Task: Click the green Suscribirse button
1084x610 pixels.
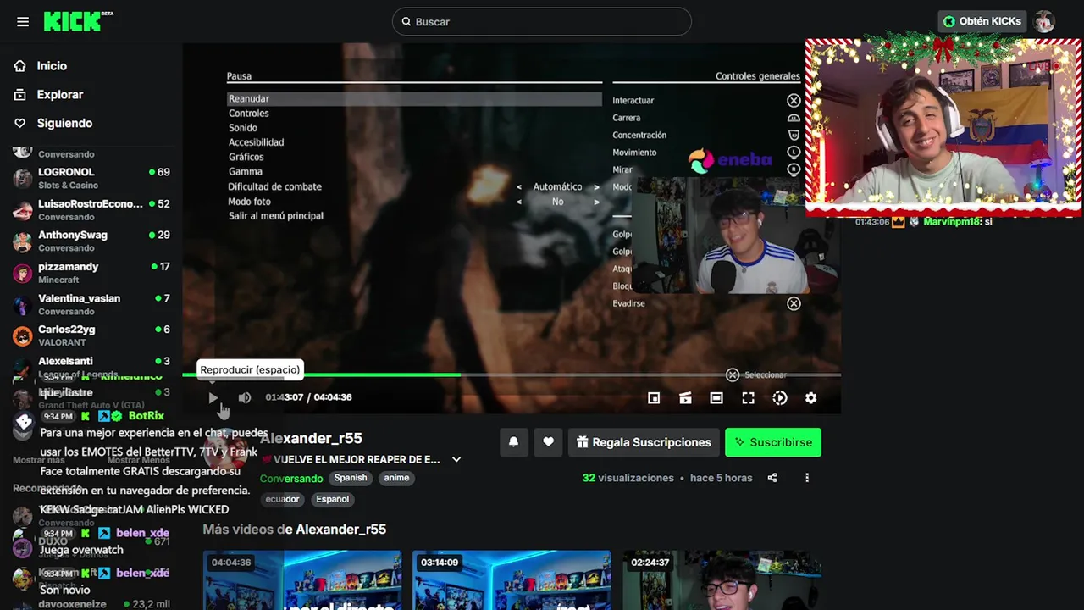Action: (772, 442)
